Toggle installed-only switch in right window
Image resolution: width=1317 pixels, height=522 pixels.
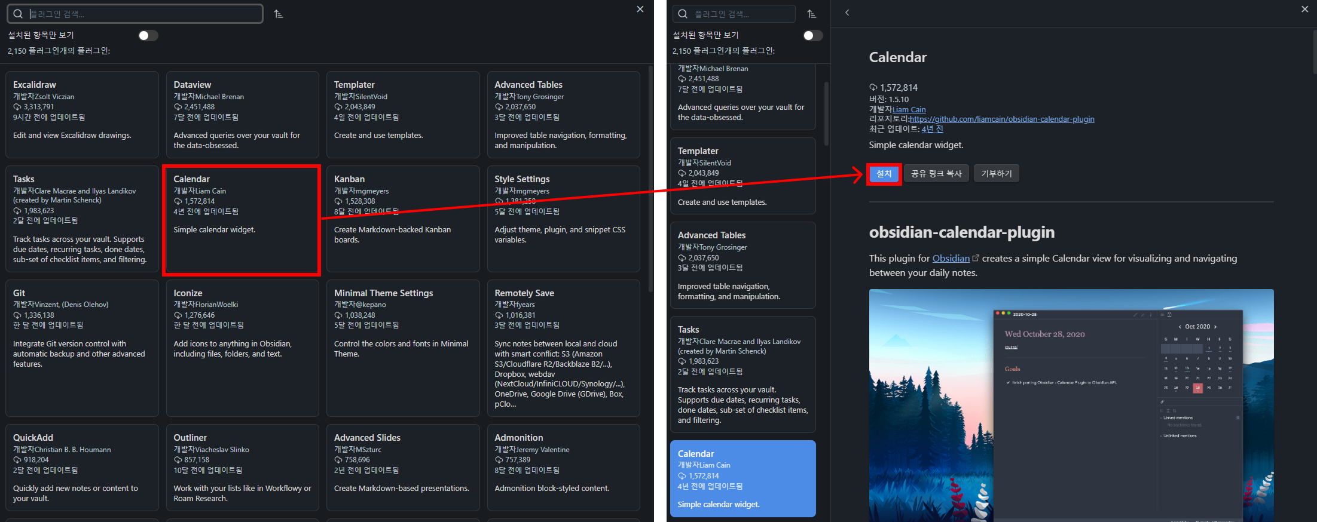click(813, 35)
